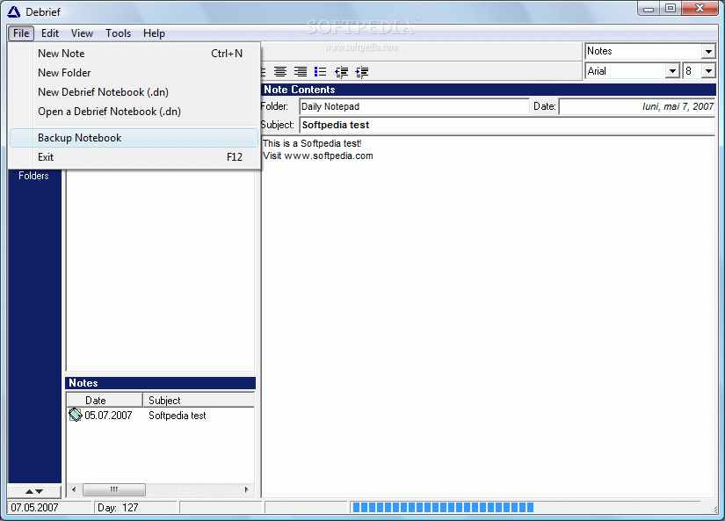Screen dimensions: 725x521
Task: Select Open a Debrief Notebook (.dn)
Action: coord(134,112)
